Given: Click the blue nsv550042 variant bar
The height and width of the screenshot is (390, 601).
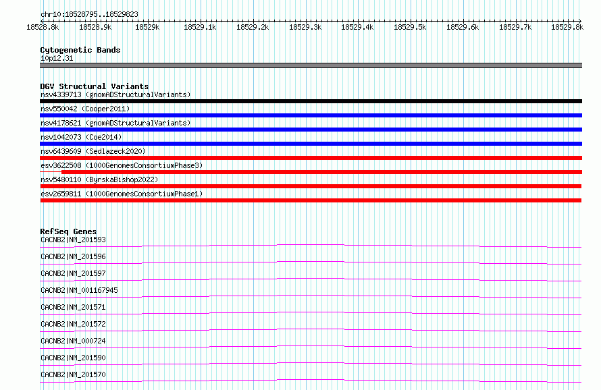Looking at the screenshot, I should point(311,115).
